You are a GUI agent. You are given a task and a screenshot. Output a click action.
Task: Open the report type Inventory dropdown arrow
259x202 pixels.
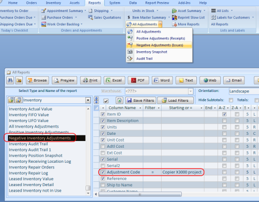[x=88, y=100]
